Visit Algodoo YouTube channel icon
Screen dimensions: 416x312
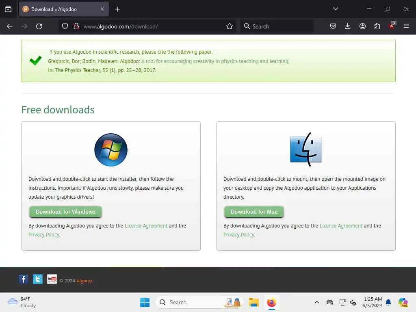click(52, 279)
